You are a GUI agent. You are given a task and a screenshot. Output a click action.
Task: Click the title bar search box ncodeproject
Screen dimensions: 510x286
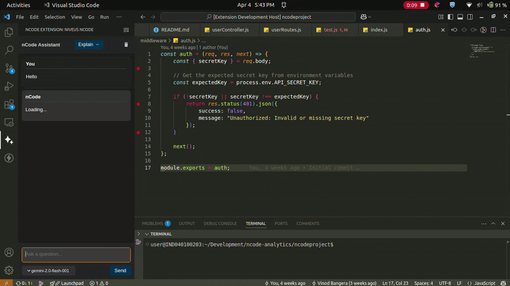coord(258,17)
